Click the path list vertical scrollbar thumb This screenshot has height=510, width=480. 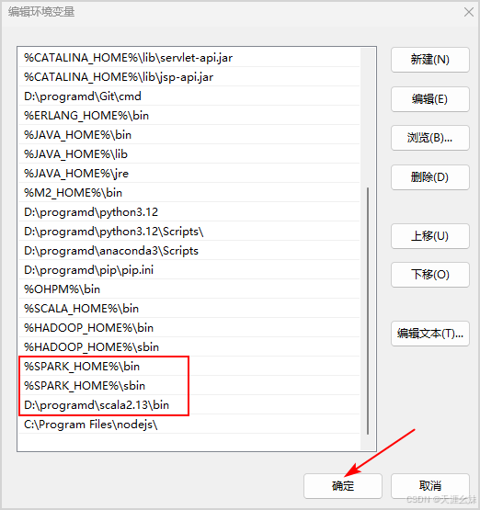[368, 311]
